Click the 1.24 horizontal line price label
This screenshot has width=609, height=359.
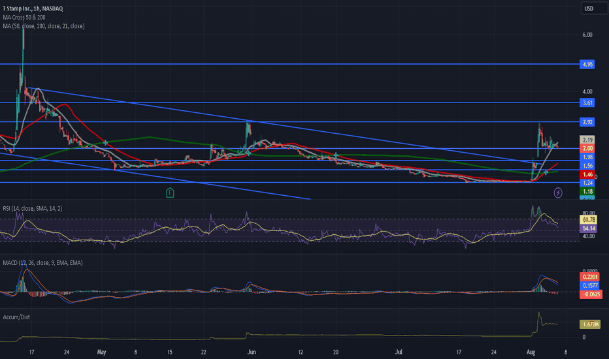(587, 183)
